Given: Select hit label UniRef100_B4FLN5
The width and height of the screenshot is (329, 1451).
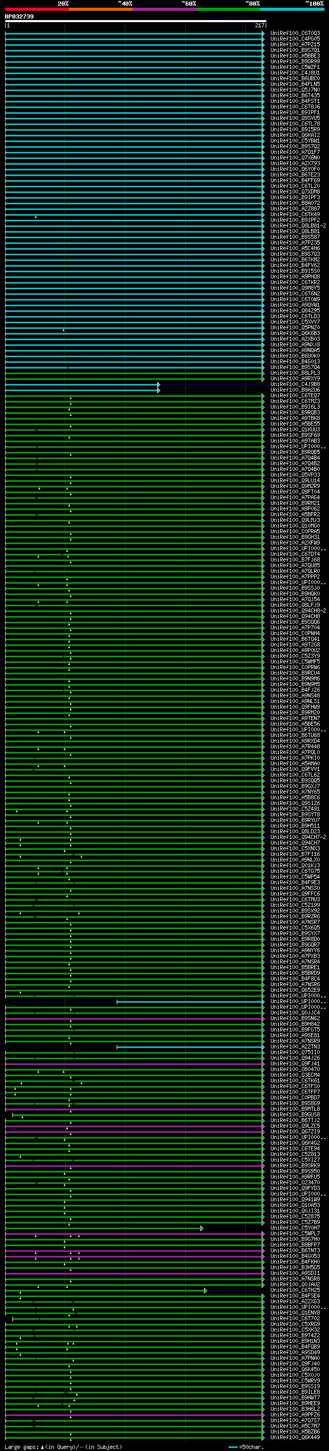Looking at the screenshot, I should (295, 84).
